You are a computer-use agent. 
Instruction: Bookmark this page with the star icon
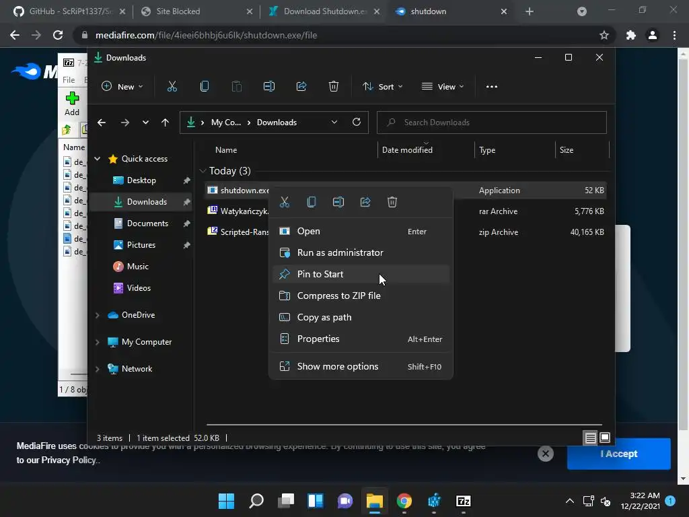604,35
